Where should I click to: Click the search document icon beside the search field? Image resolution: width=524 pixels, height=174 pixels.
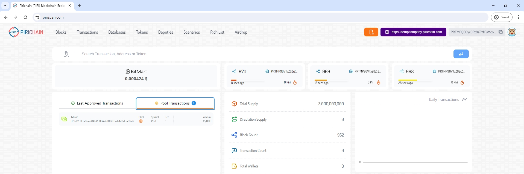tap(66, 54)
